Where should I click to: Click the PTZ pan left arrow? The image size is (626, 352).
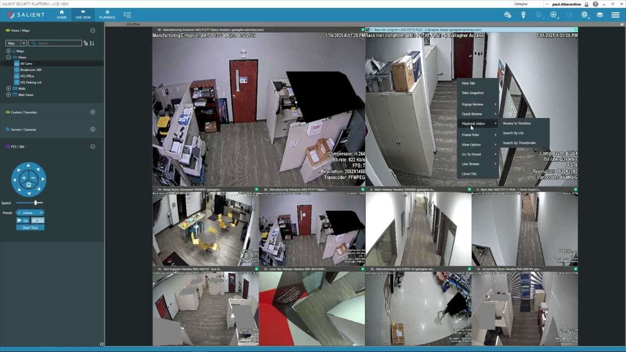click(15, 179)
